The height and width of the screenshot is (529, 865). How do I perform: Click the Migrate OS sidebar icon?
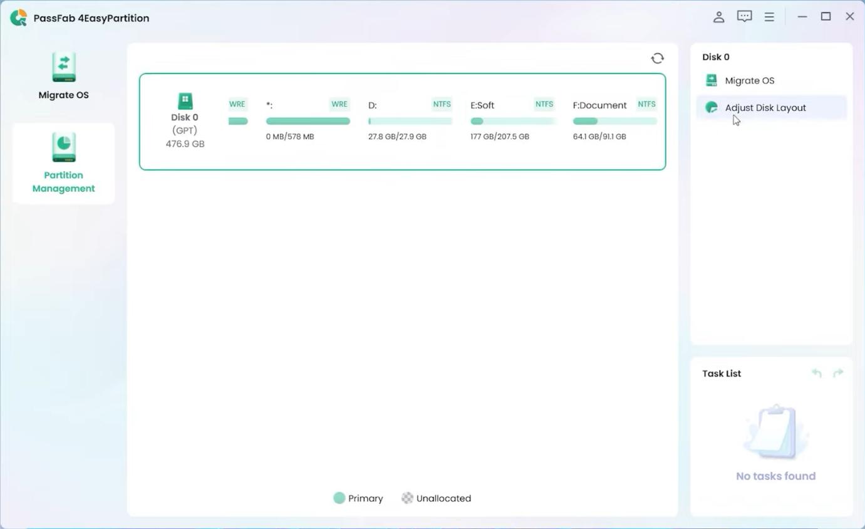click(63, 68)
